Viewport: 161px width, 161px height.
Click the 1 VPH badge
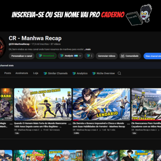tap(76, 133)
